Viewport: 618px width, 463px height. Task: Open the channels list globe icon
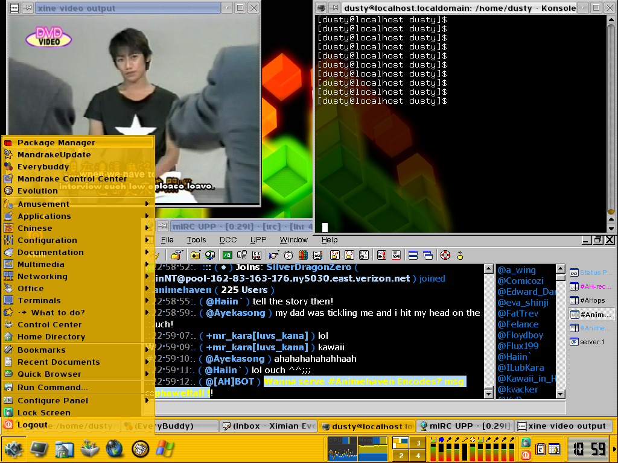point(210,255)
